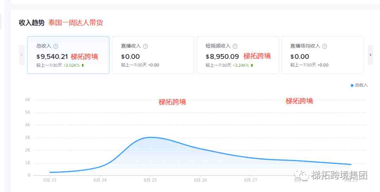
Task: Select the 总收入 metric card
Action: coord(68,55)
